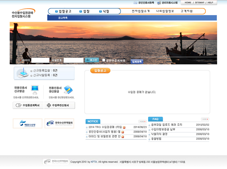Viewport: 227px width, 169px height.
Task: Click the 업체등록 registration button
Action: [x=137, y=62]
